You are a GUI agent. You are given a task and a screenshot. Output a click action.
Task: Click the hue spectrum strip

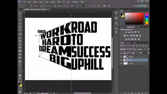[147, 19]
